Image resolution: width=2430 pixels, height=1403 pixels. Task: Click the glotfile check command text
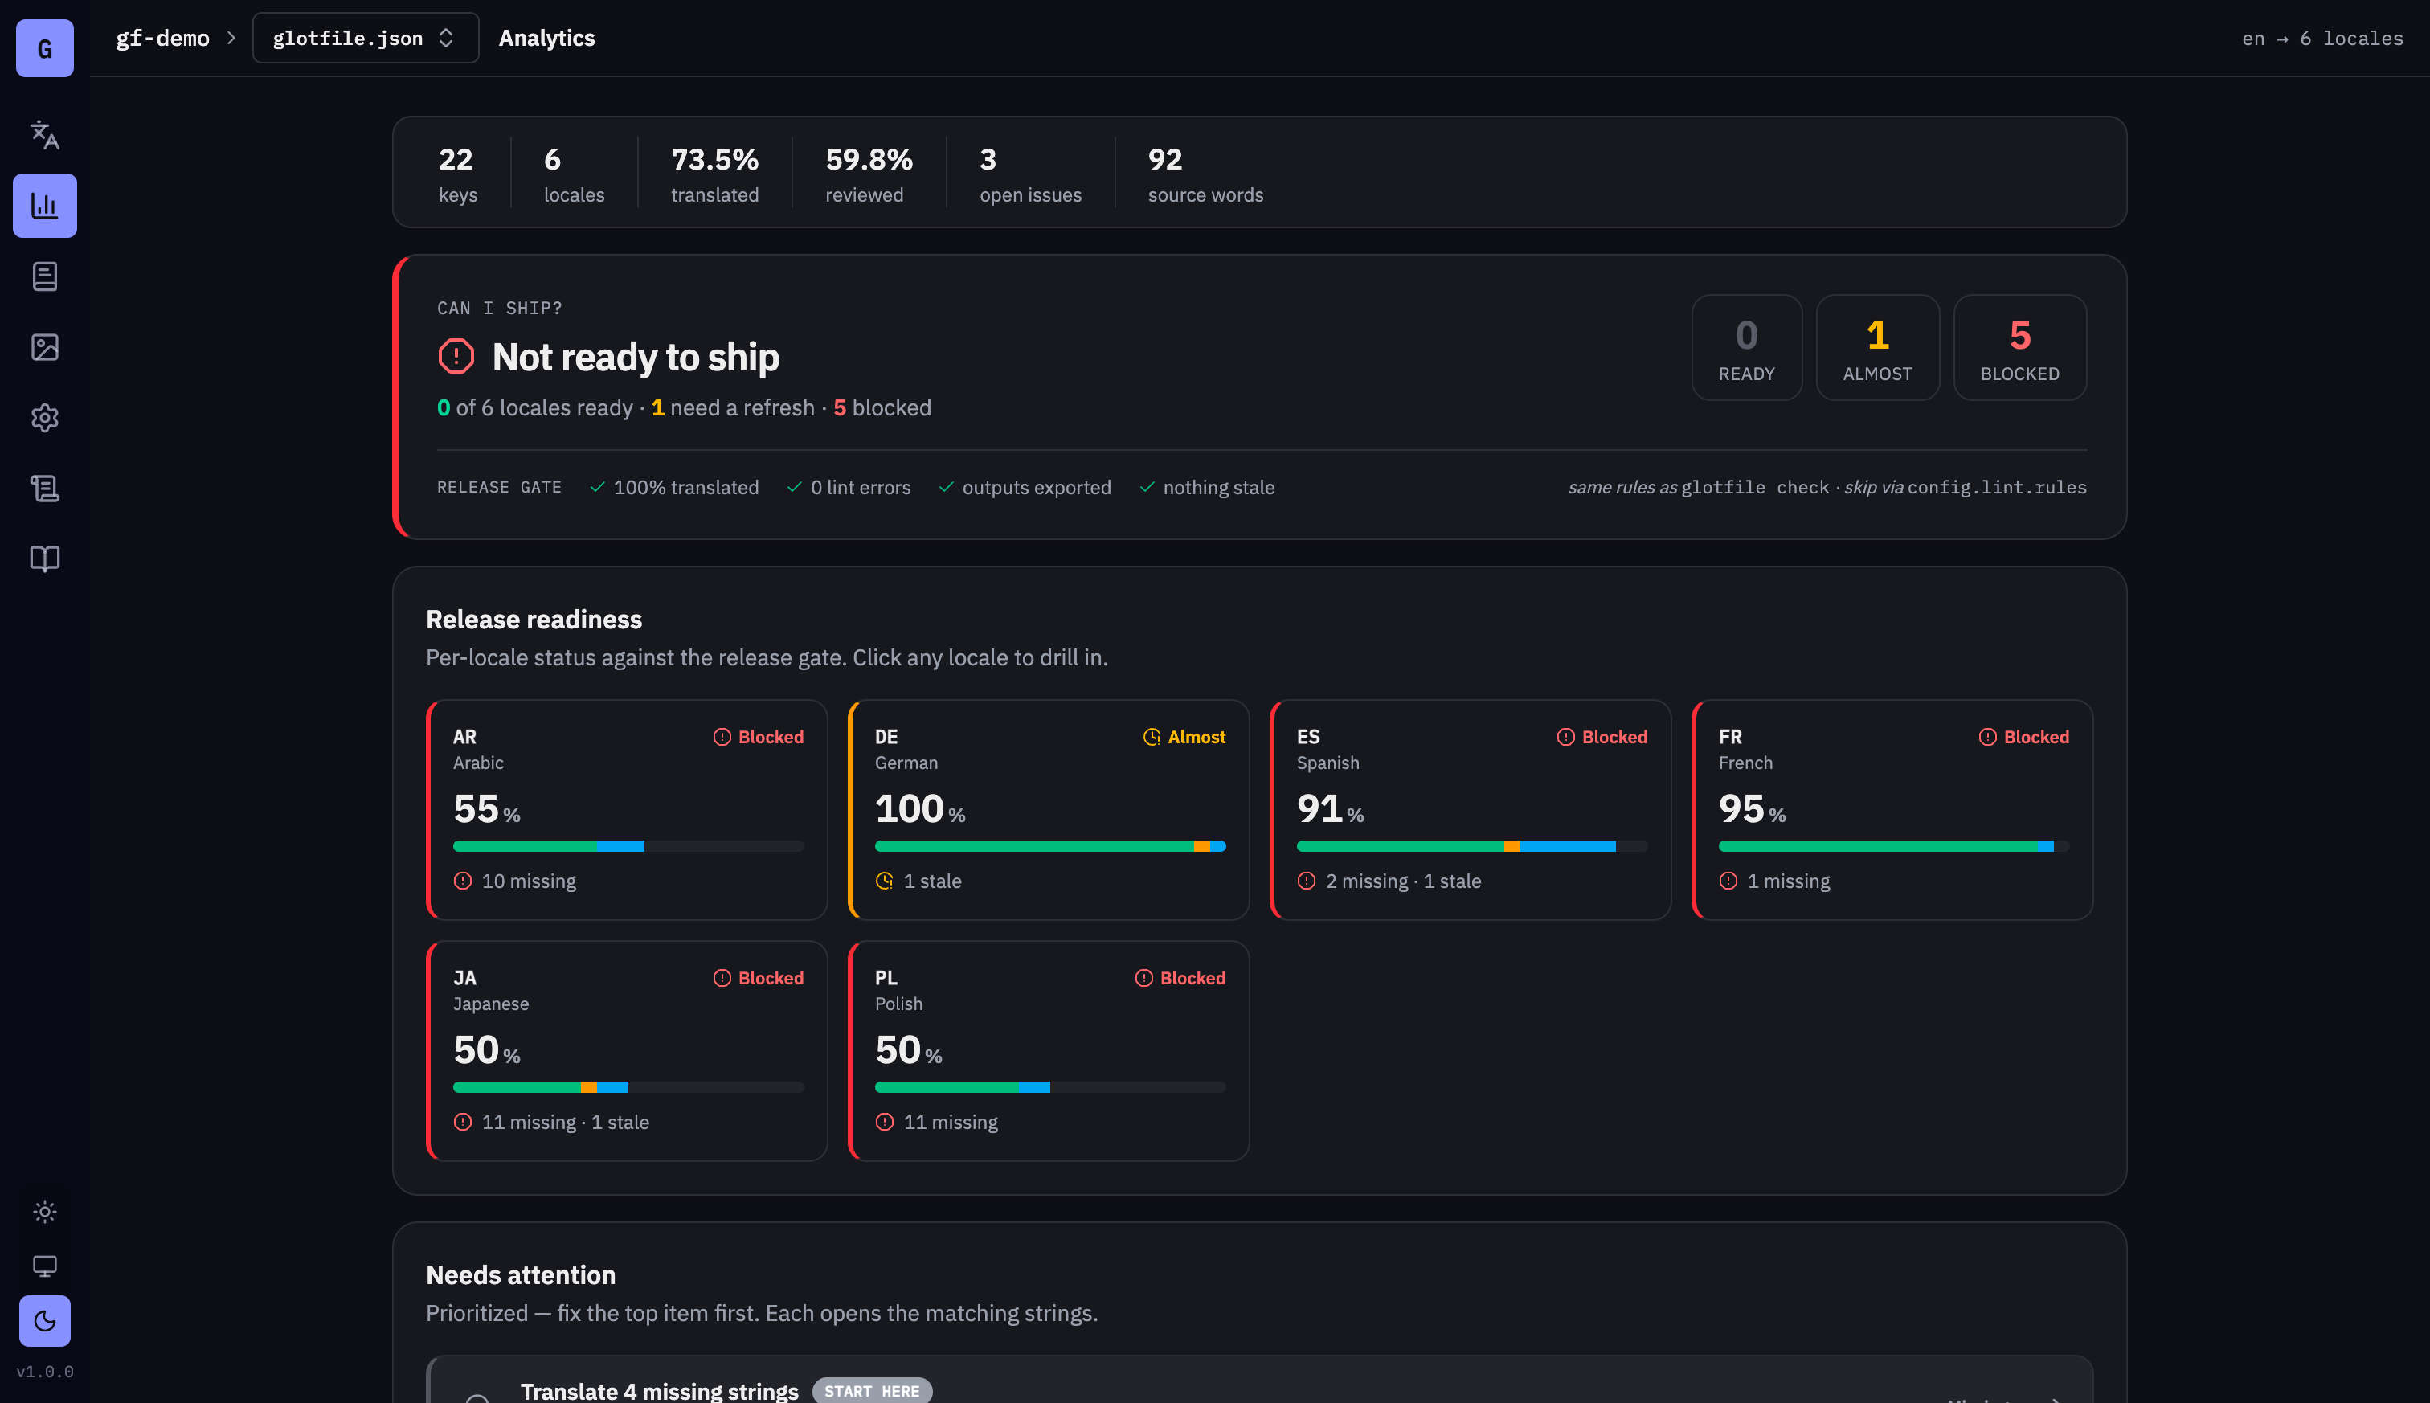tap(1754, 488)
